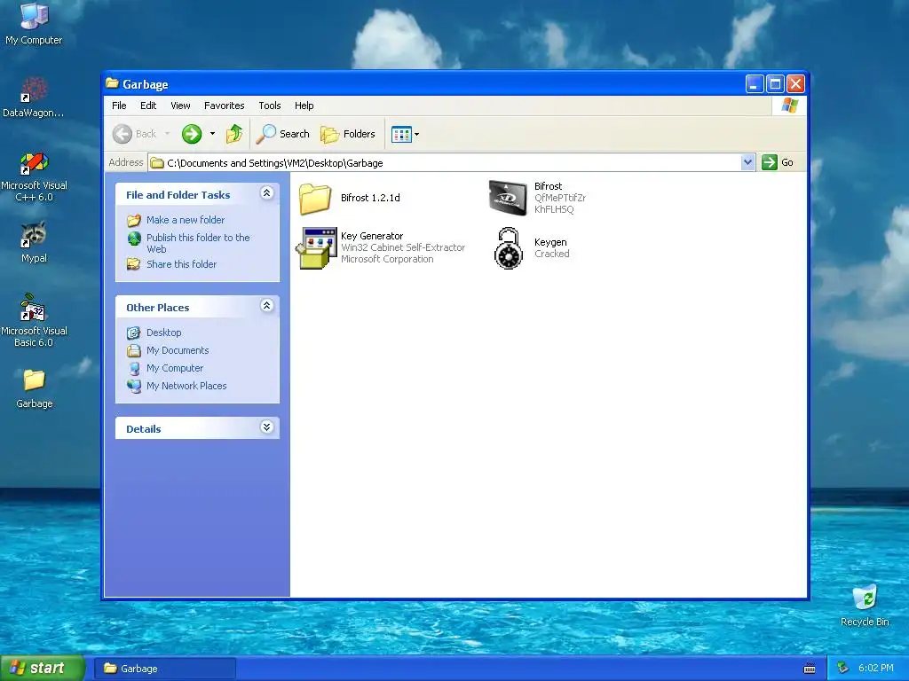Click the Go button beside Address
The height and width of the screenshot is (681, 909).
pyautogui.click(x=778, y=162)
